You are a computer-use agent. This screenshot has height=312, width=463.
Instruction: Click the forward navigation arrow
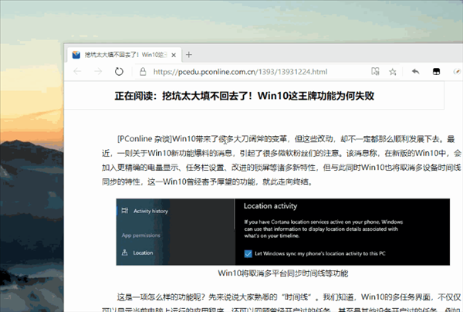point(98,72)
